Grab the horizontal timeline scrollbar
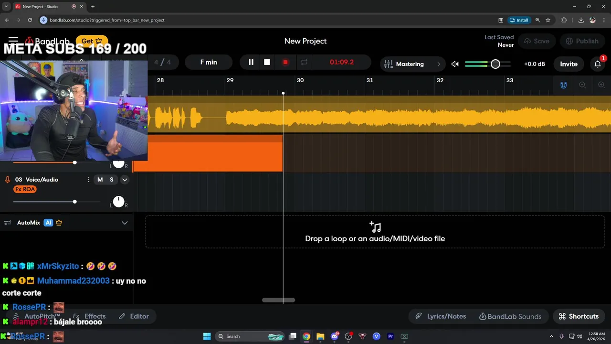This screenshot has width=611, height=344. [x=278, y=300]
